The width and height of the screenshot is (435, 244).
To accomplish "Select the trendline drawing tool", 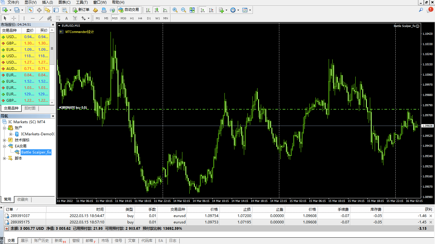I will [x=41, y=18].
